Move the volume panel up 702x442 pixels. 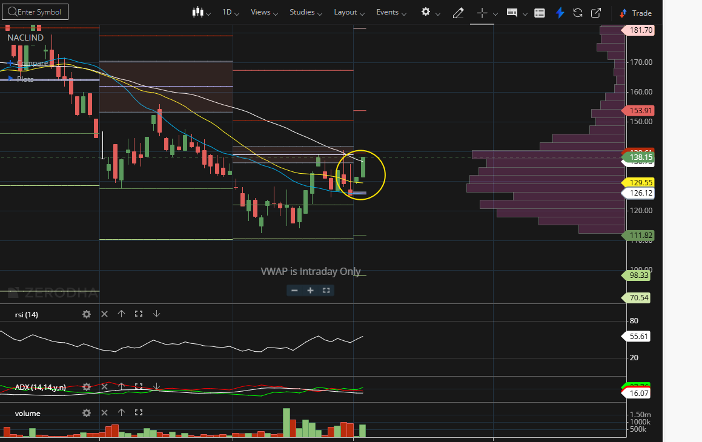(121, 413)
